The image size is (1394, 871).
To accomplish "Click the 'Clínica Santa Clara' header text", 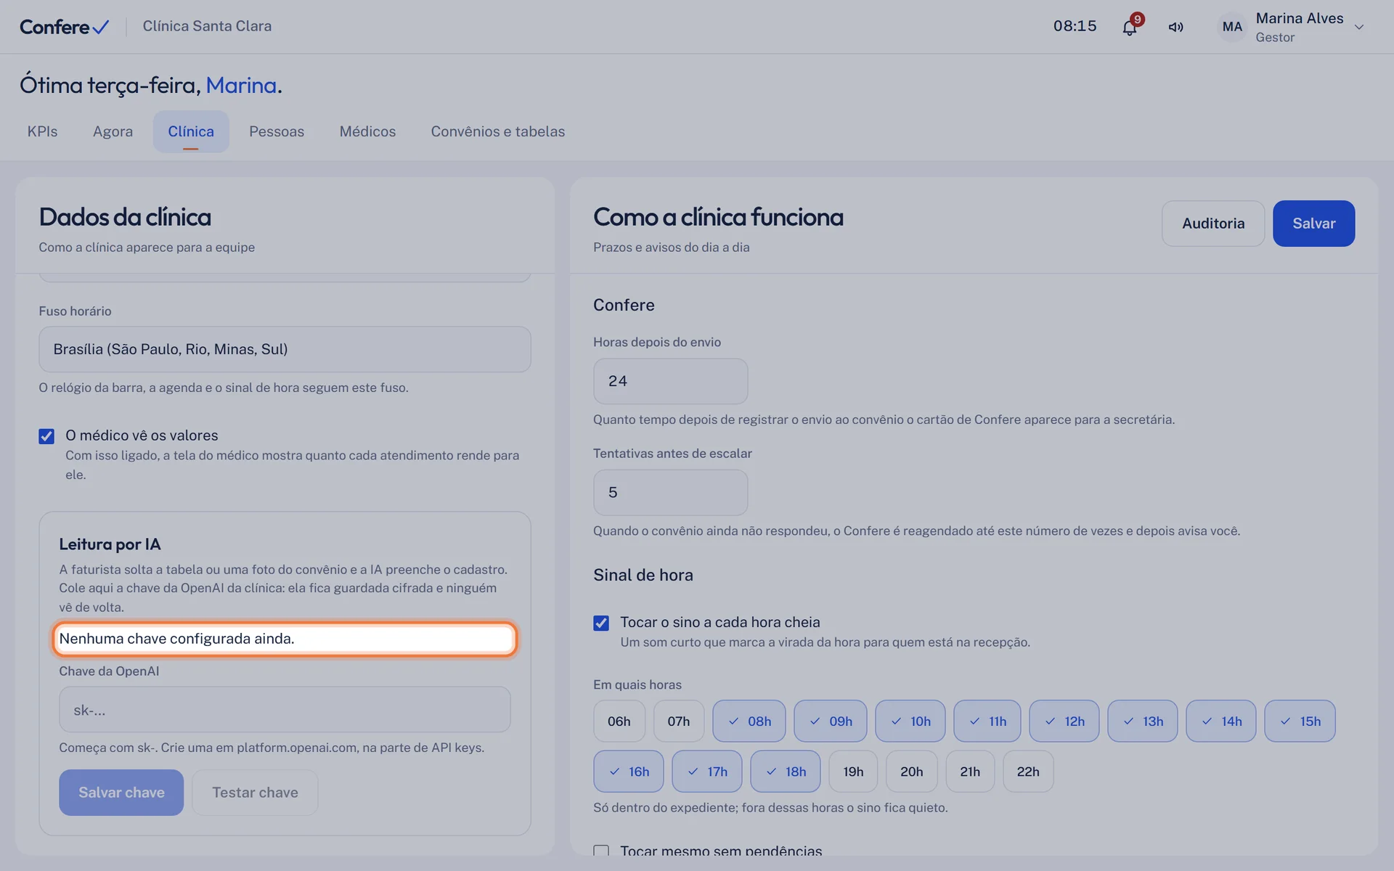I will click(207, 26).
